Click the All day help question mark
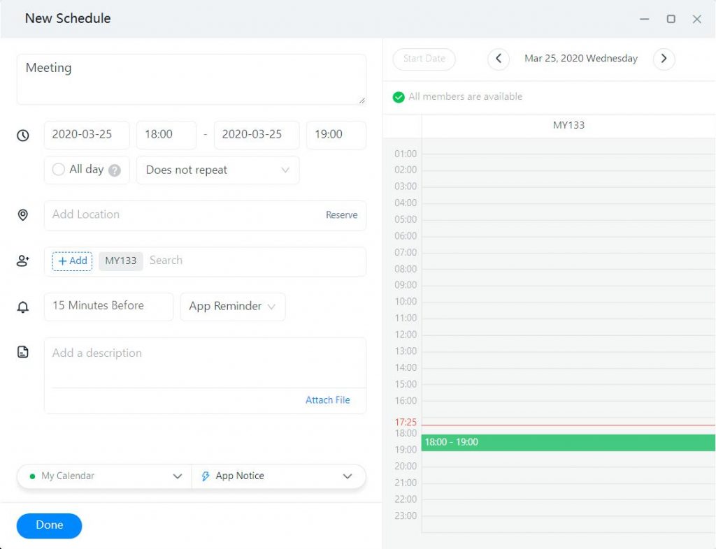 pos(115,170)
